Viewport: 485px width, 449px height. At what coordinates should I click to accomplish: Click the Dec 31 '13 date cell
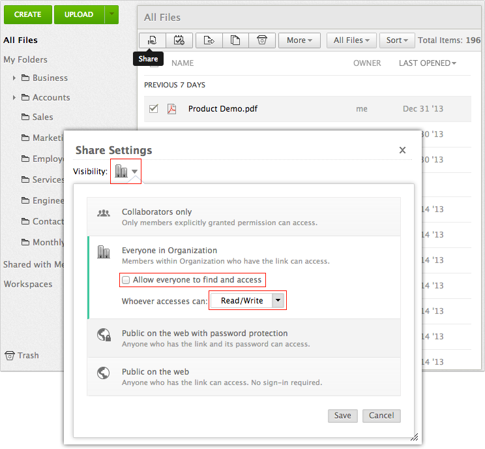[423, 109]
